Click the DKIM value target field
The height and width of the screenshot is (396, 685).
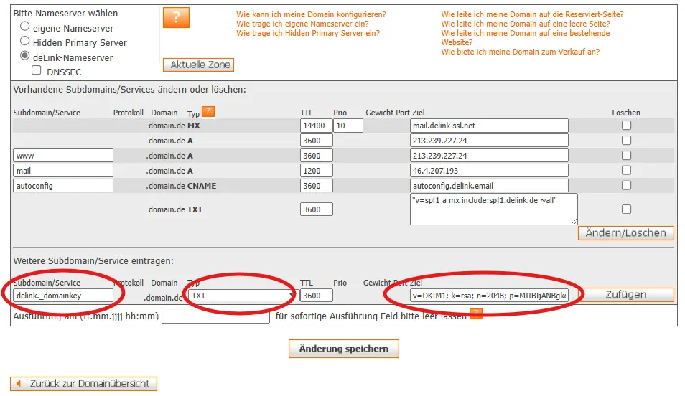tap(489, 296)
